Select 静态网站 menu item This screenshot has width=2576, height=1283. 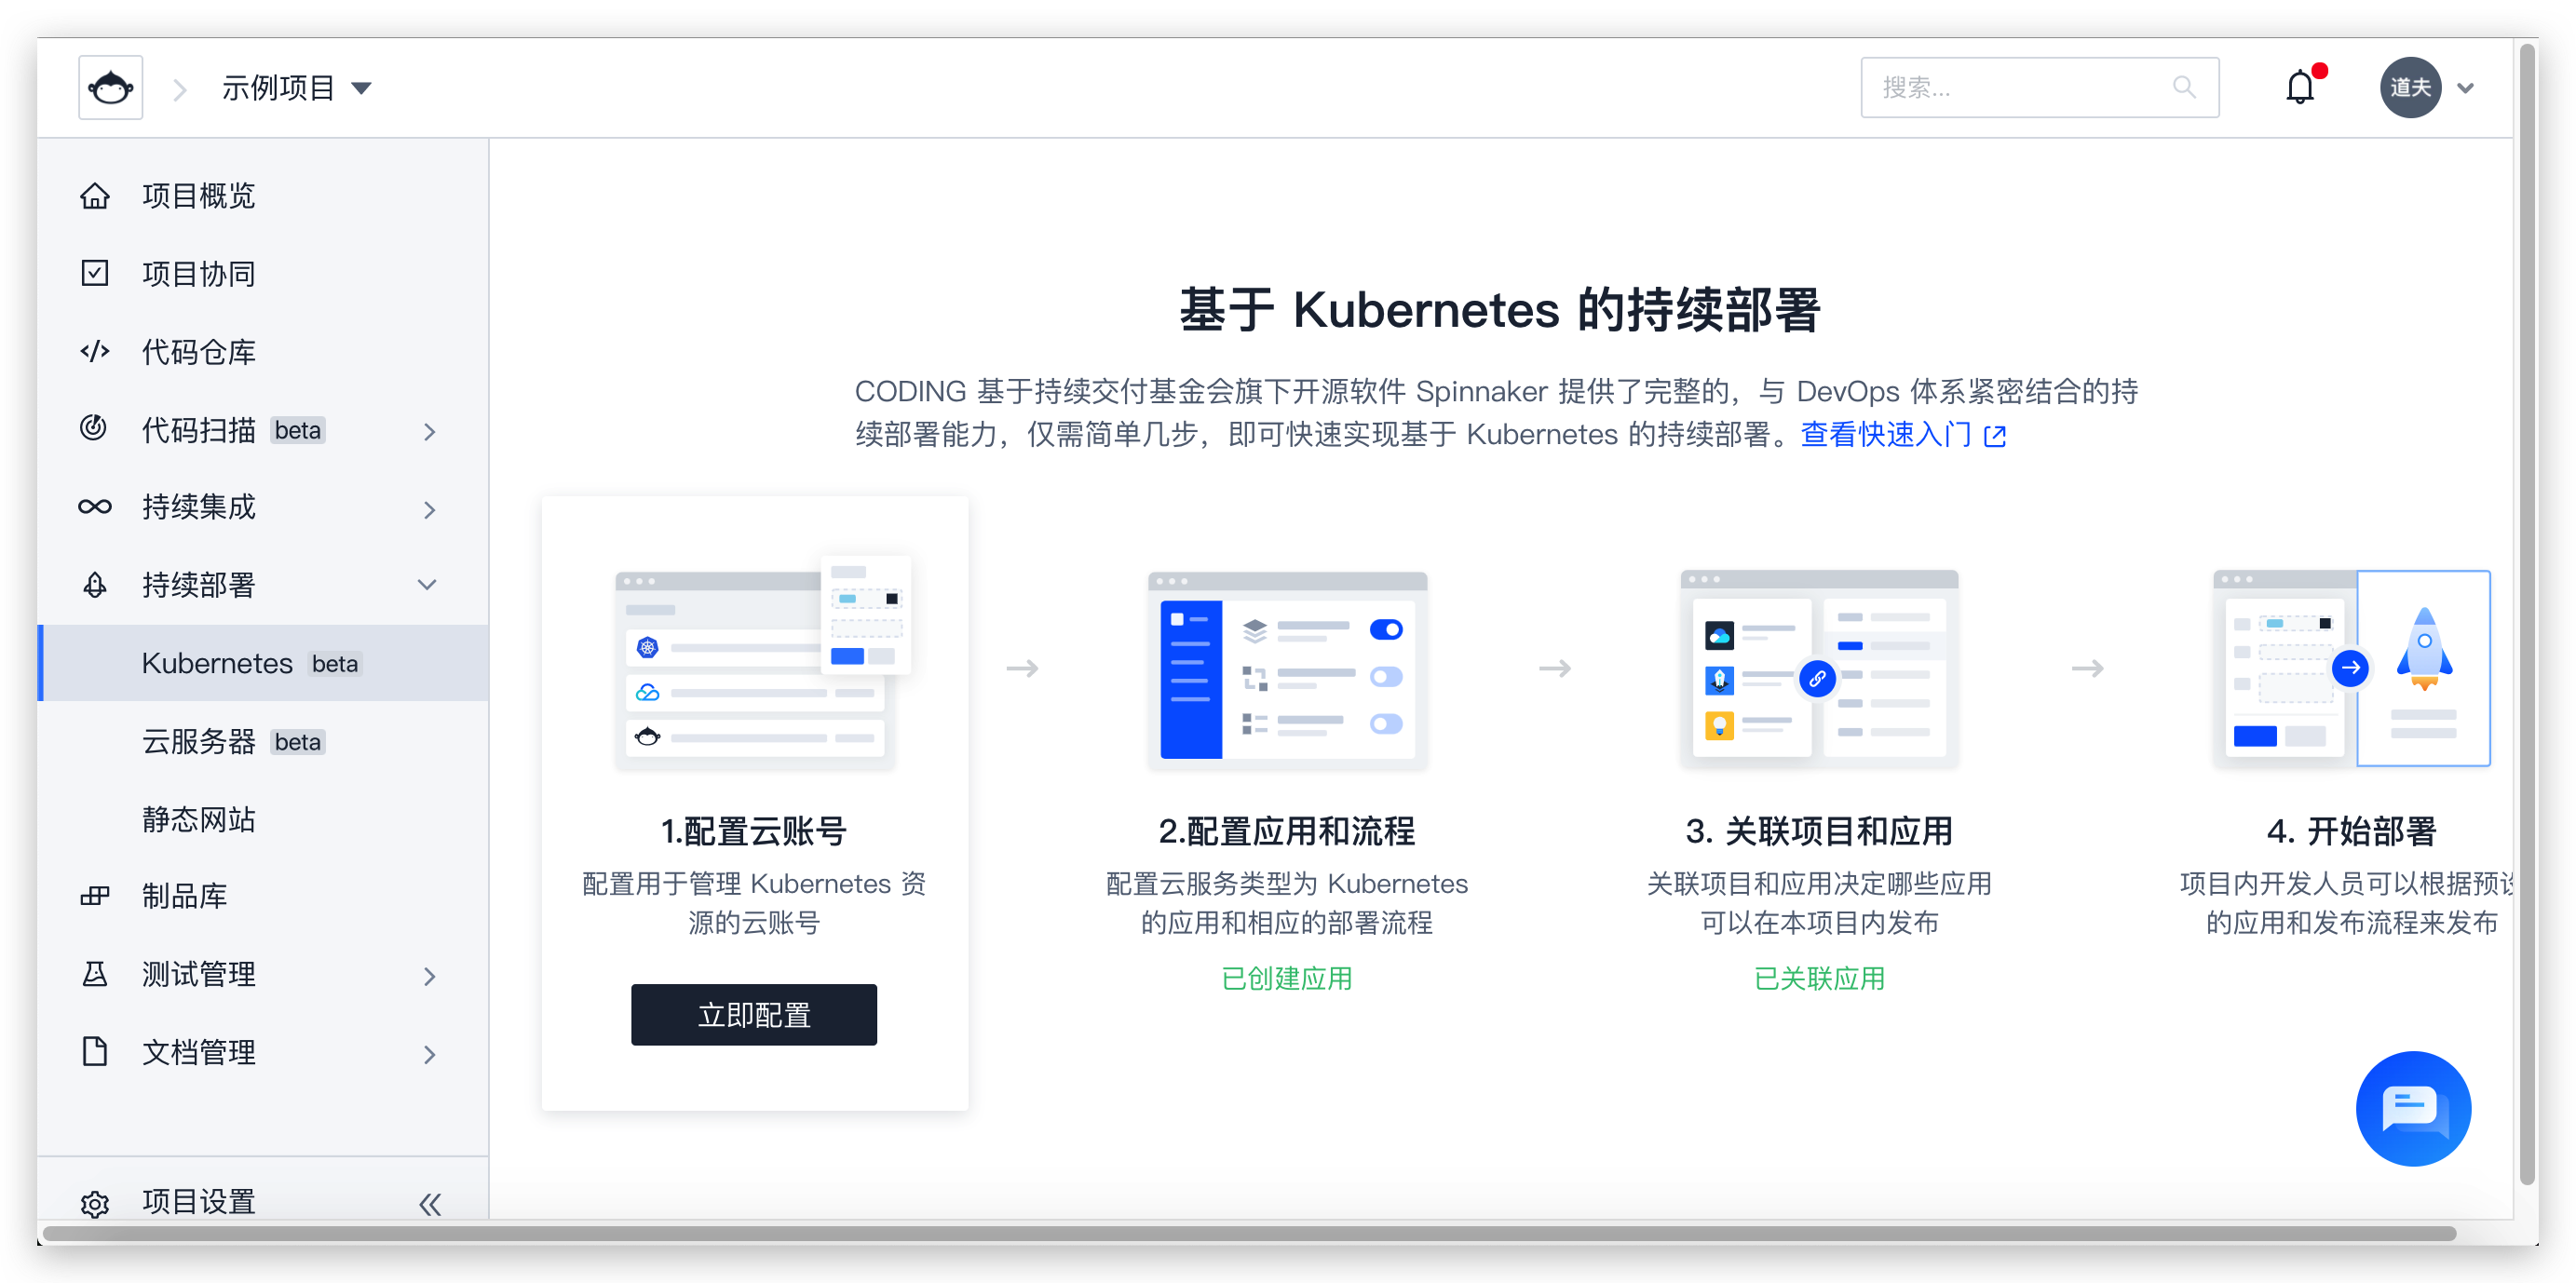tap(198, 819)
